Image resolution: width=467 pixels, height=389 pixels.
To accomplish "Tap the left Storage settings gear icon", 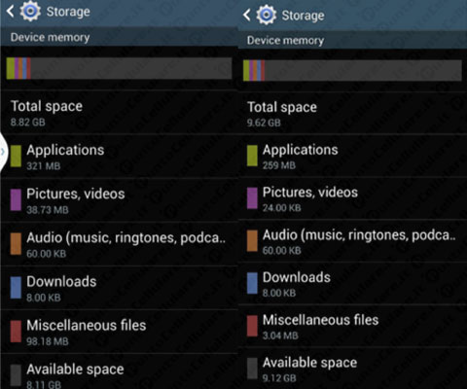I will coord(30,12).
